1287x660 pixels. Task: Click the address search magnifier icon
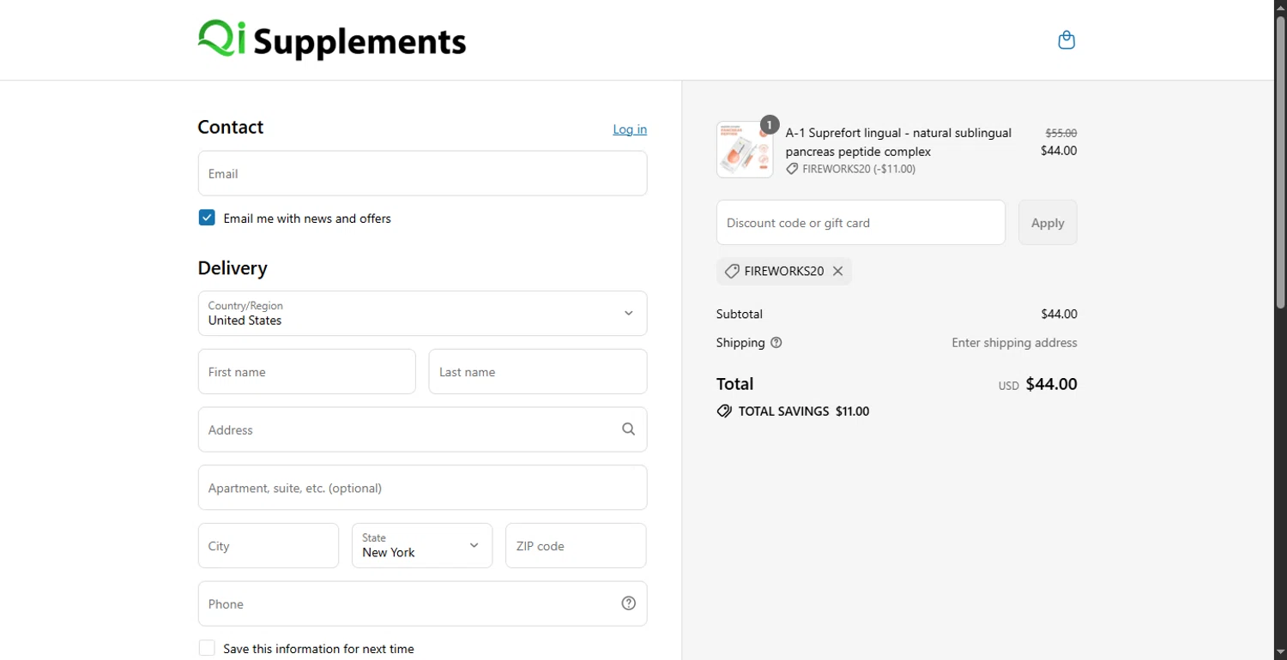[629, 429]
